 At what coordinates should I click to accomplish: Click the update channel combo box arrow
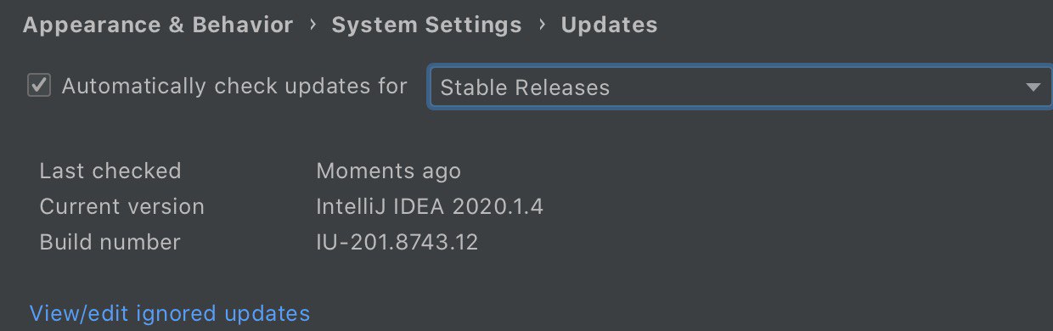click(x=1033, y=87)
